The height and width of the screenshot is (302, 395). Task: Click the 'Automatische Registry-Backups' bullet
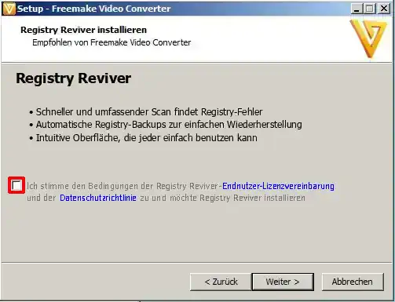pos(166,125)
